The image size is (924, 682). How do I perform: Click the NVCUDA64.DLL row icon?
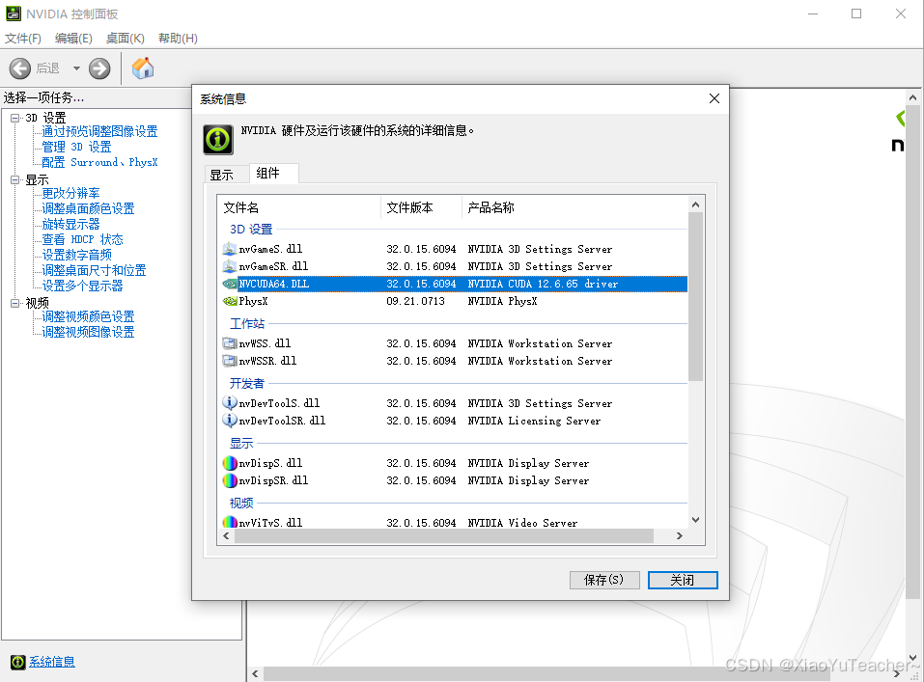tap(229, 284)
